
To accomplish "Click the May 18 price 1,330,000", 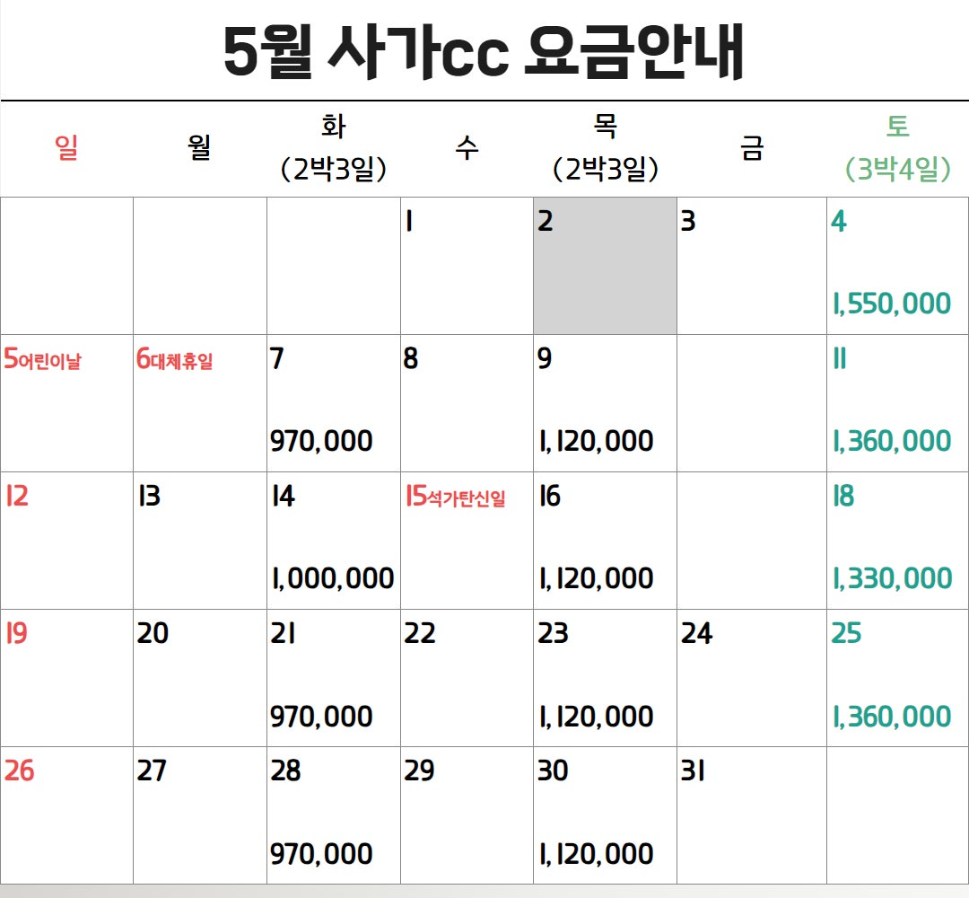I will [x=892, y=578].
